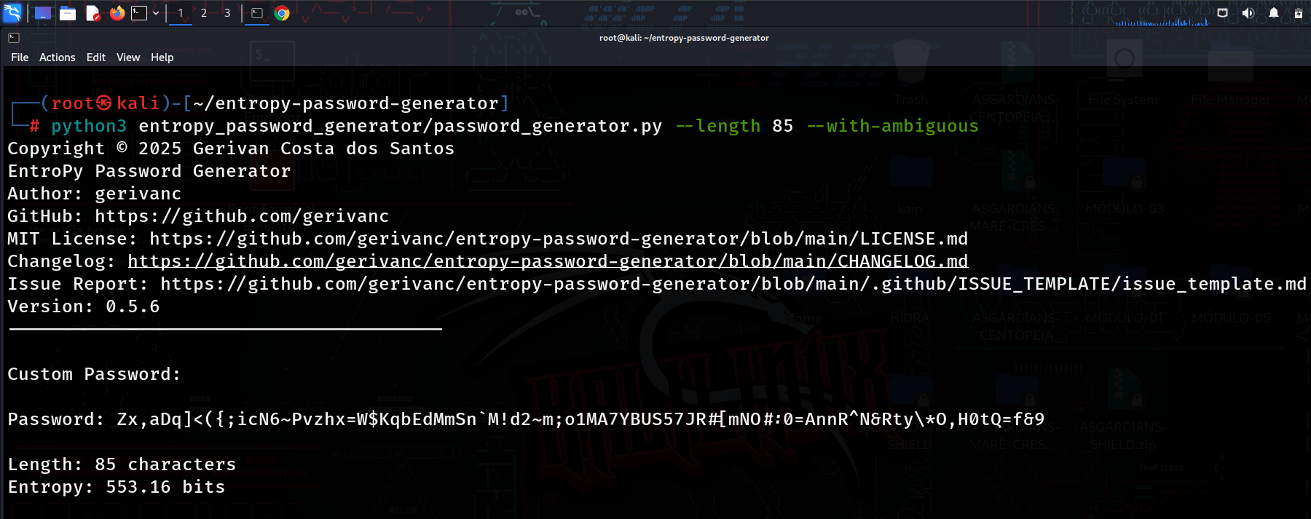Click the 'EntroPy Password Generator' line

[149, 171]
